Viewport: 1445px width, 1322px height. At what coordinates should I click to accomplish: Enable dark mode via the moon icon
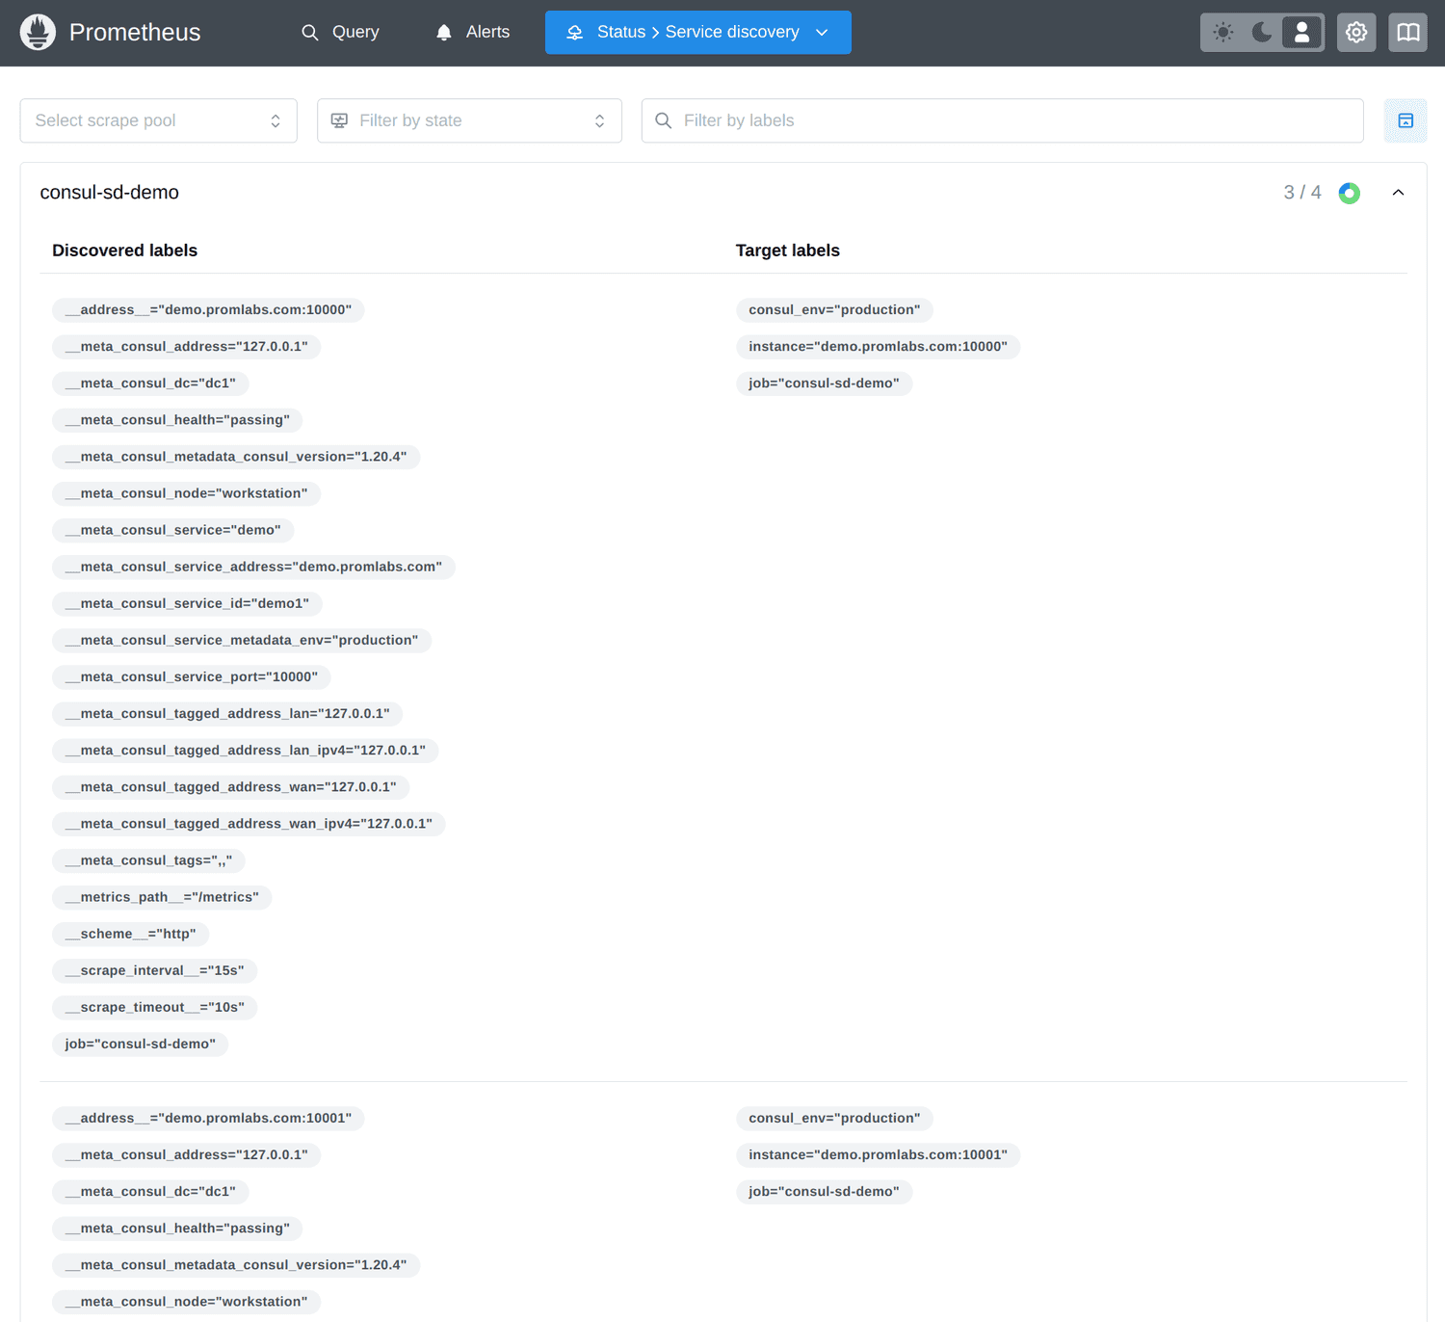tap(1262, 32)
